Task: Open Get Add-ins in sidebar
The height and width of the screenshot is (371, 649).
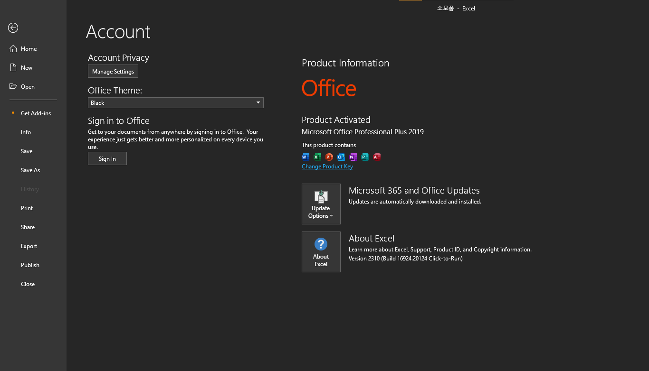Action: (x=36, y=113)
